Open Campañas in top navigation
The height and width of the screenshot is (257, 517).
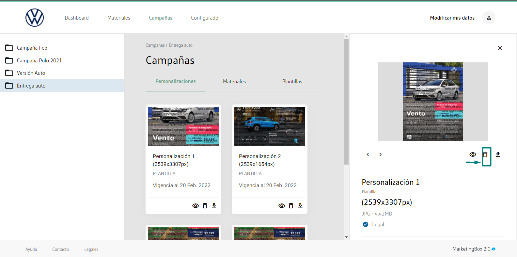point(161,18)
